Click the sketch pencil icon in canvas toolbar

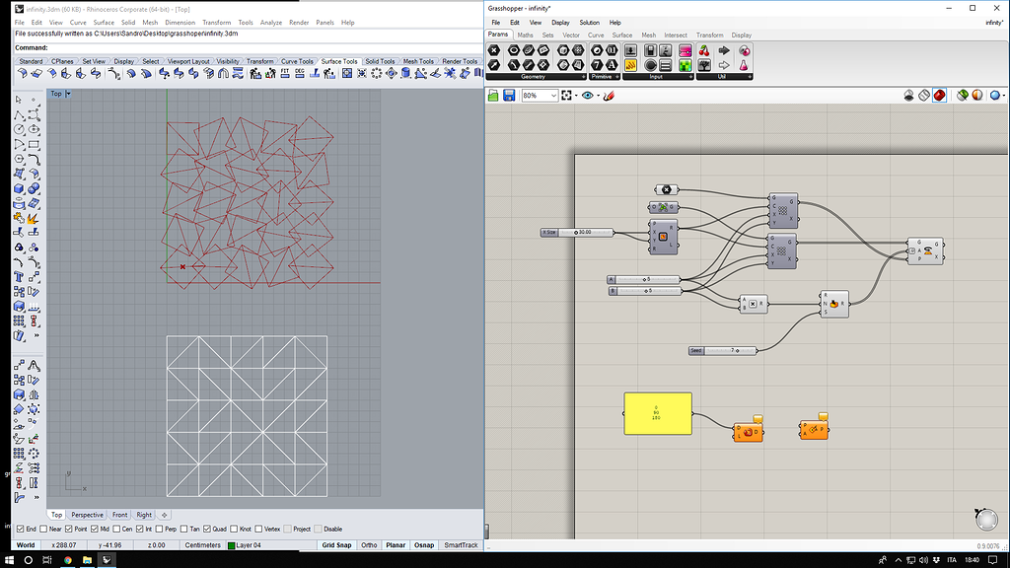click(609, 96)
